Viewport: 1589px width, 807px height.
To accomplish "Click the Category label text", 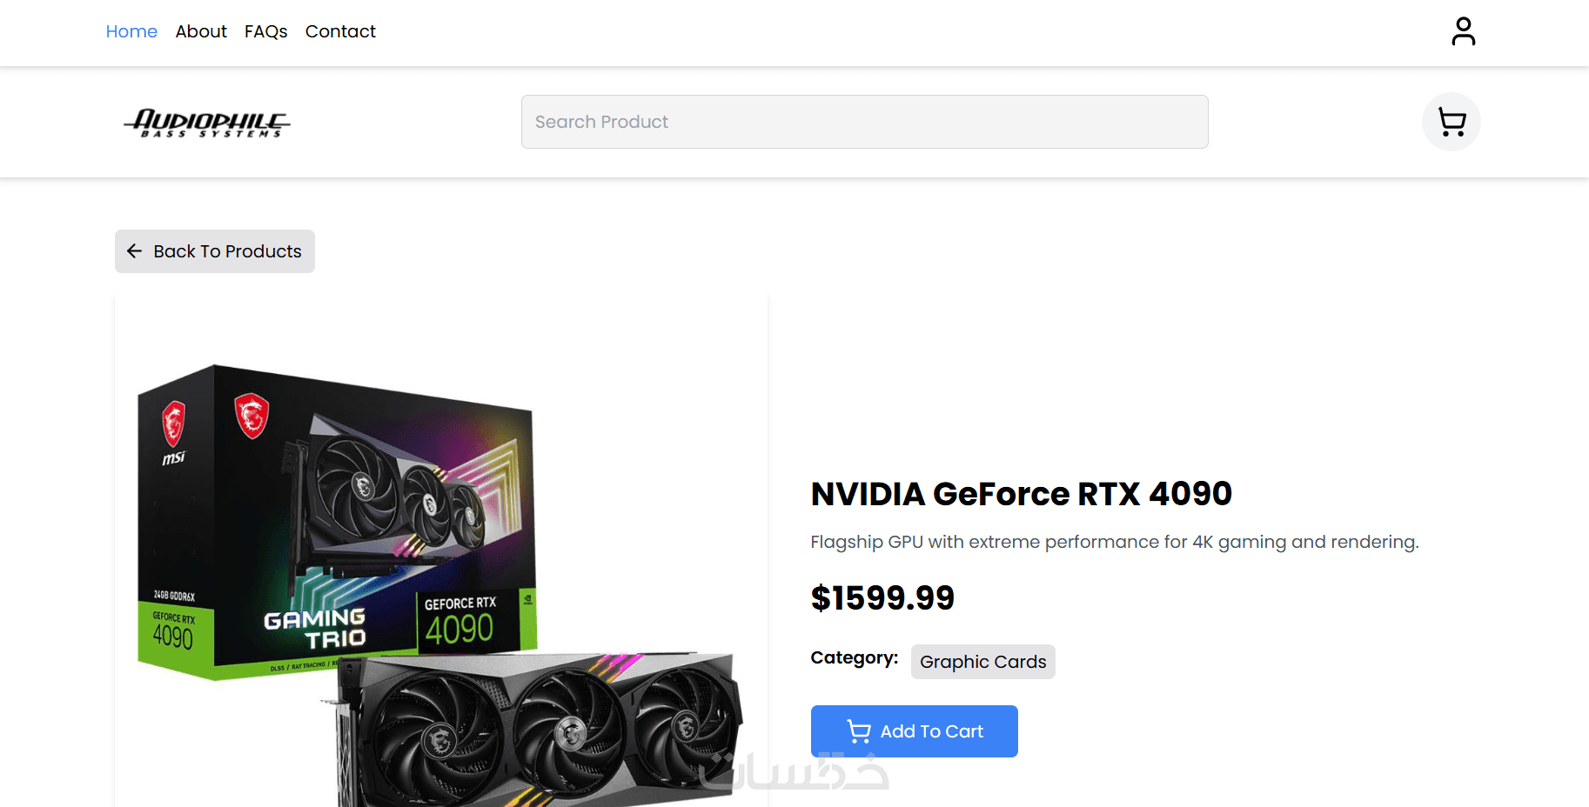I will (x=854, y=658).
